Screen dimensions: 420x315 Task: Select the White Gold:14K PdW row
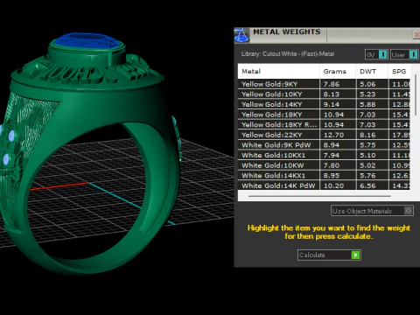coord(324,185)
